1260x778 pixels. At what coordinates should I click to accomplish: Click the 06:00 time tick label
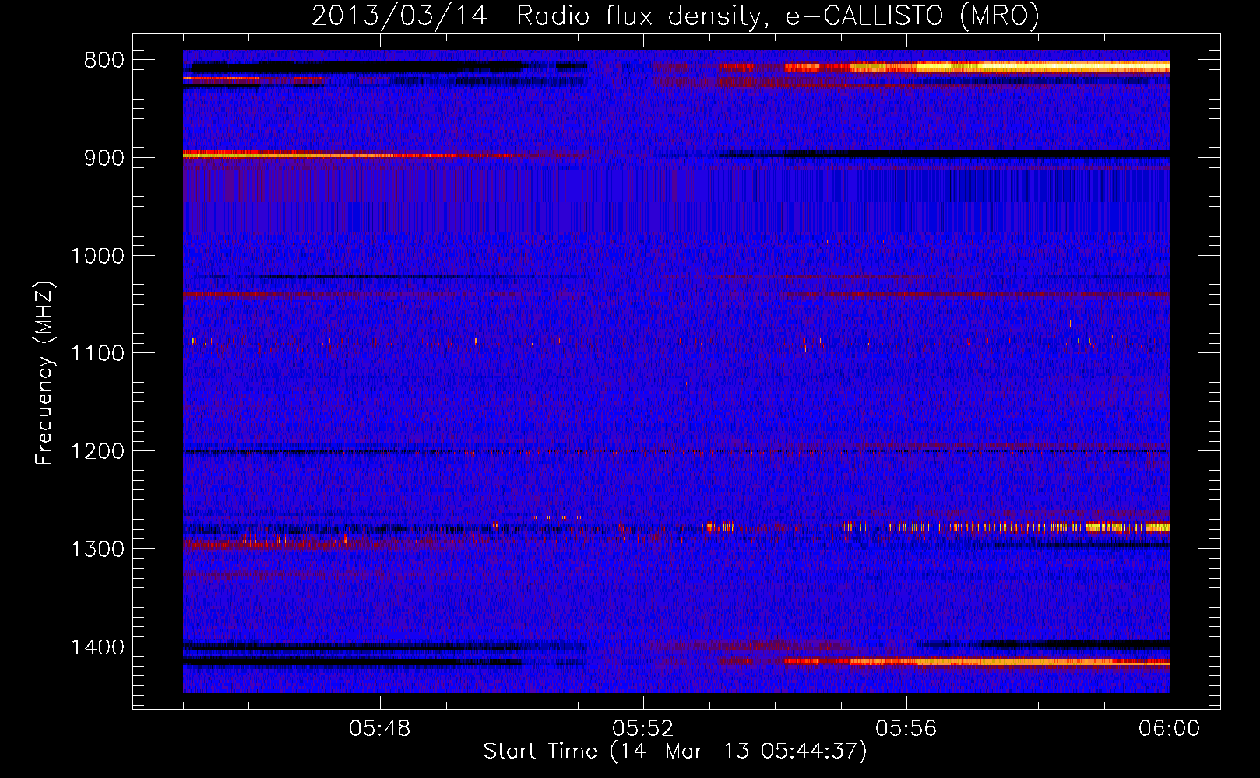click(x=1169, y=729)
